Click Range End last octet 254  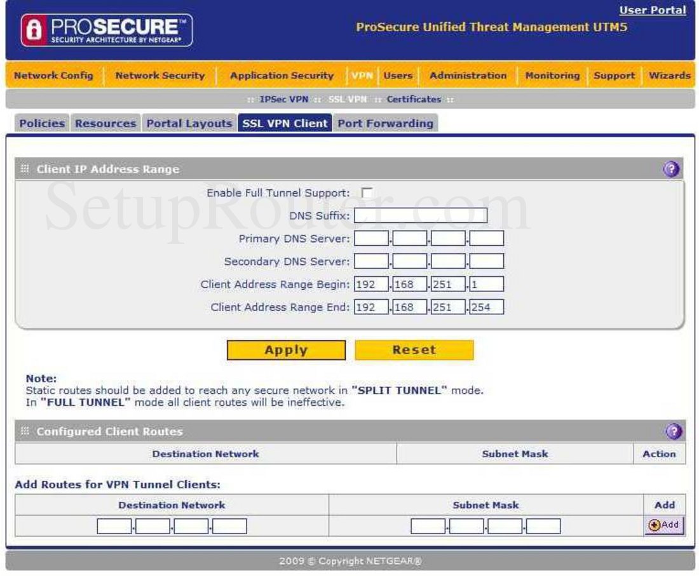coord(486,307)
